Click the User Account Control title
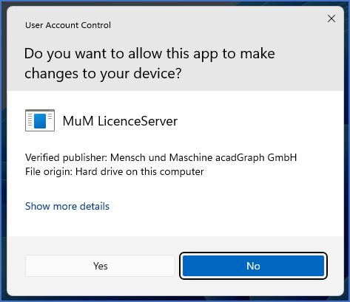Viewport: 350px width, 302px height. coord(68,25)
